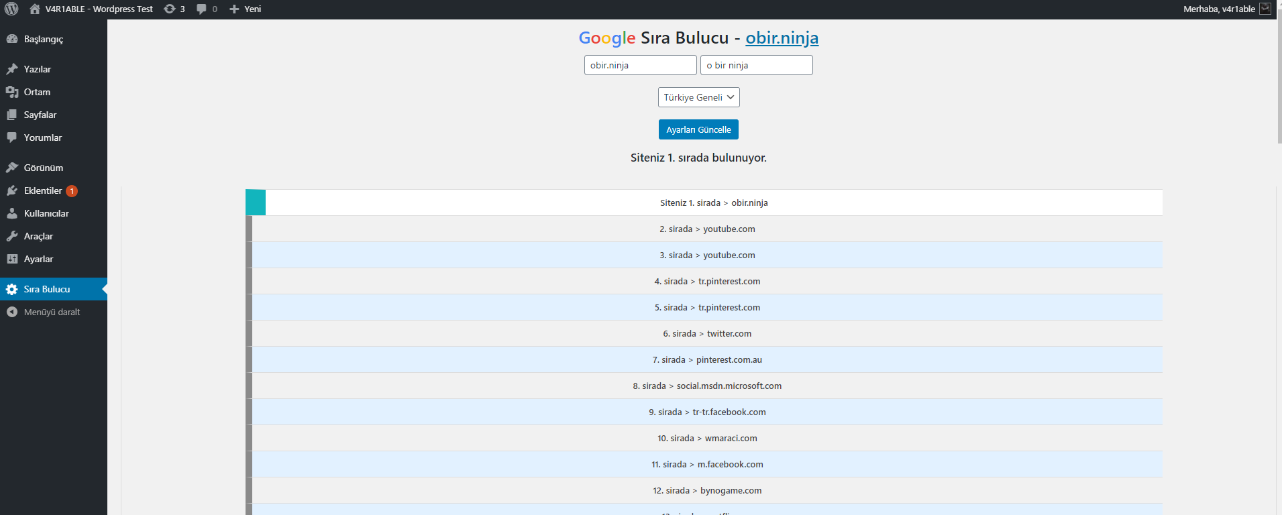Open the Ortam menu item

[54, 92]
